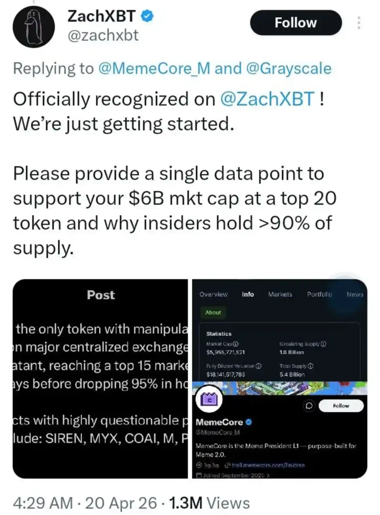The image size is (380, 515).
Task: Click the Fully Diluted Valuation info icon
Action: click(x=258, y=366)
